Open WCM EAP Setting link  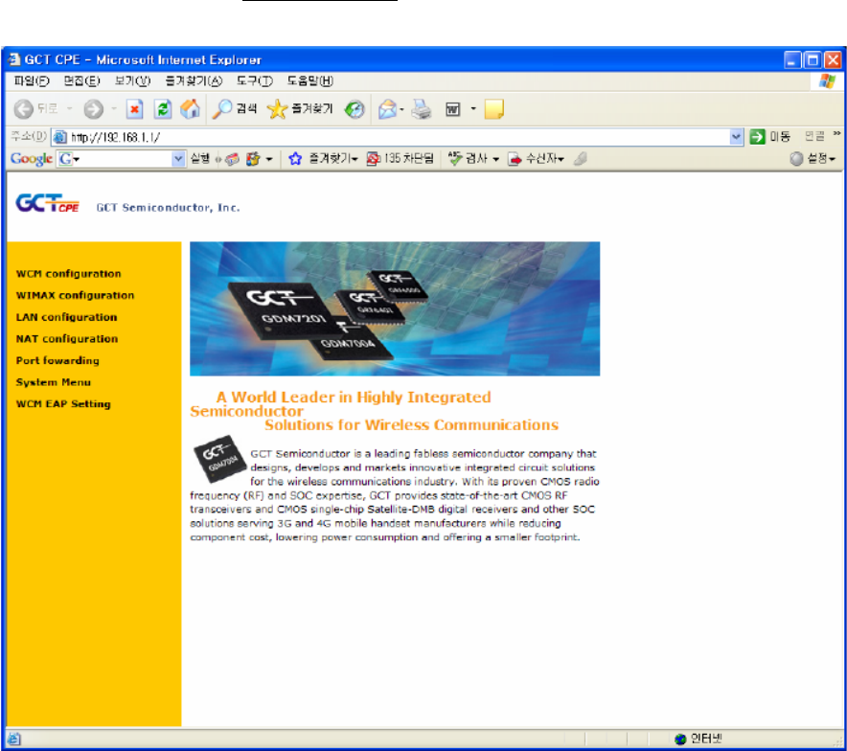click(63, 404)
